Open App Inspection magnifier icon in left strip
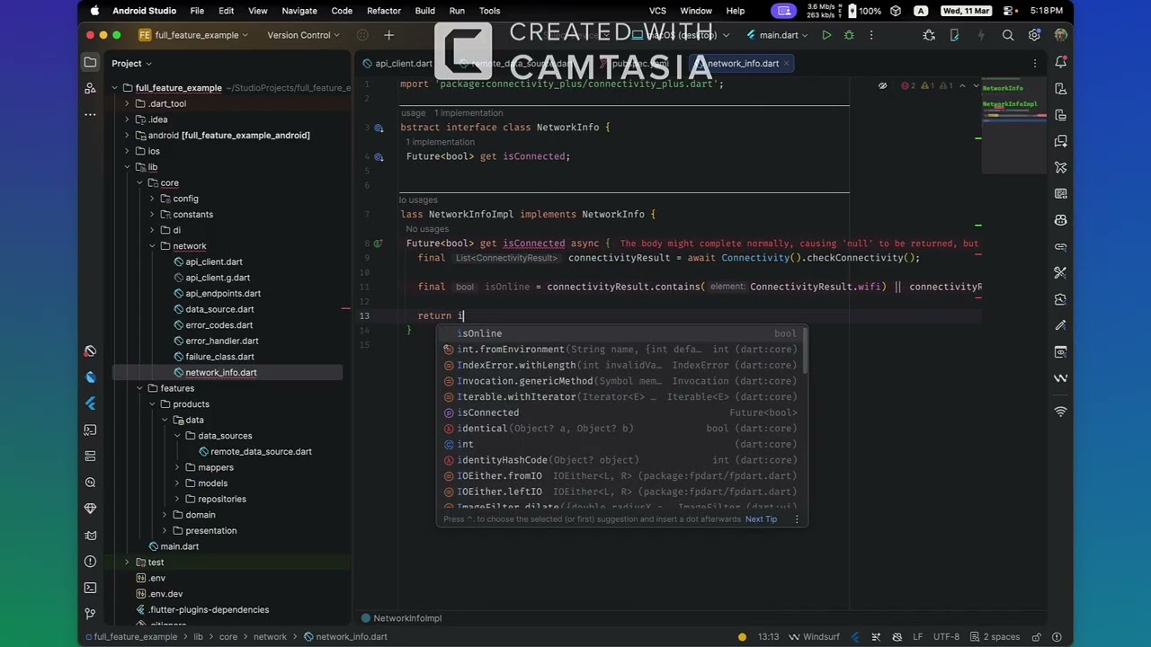1151x647 pixels. point(90,483)
